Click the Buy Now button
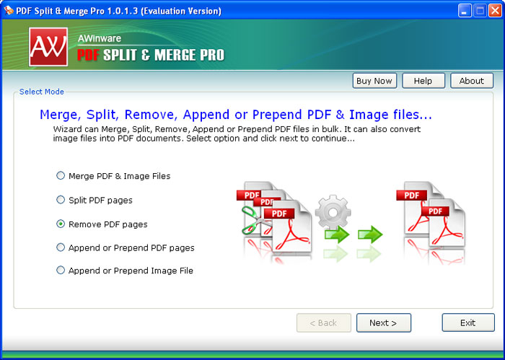505x360 pixels. pos(374,81)
